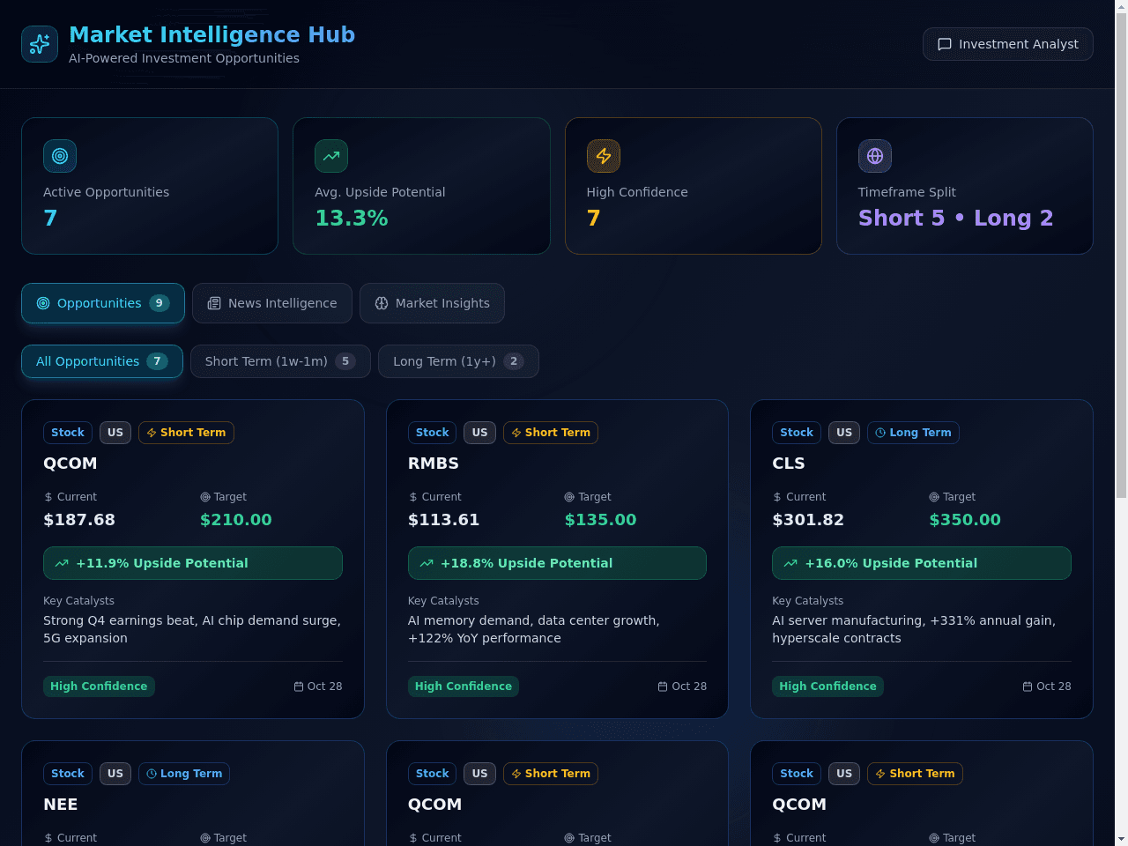Open the NEE opportunity title

[61, 805]
